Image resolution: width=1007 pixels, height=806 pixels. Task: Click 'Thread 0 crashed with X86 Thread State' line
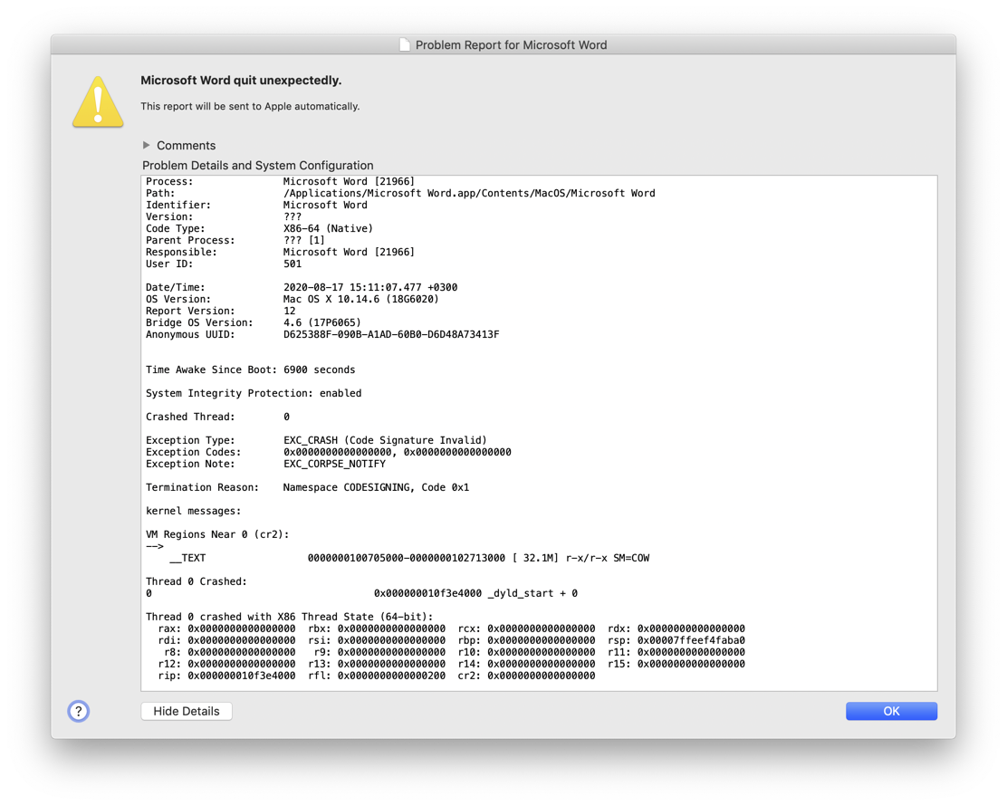coord(290,617)
